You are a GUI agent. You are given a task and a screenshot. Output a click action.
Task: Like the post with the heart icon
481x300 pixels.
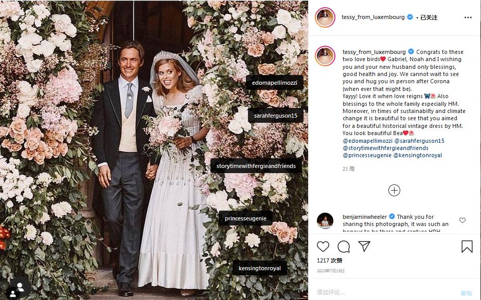pos(323,247)
